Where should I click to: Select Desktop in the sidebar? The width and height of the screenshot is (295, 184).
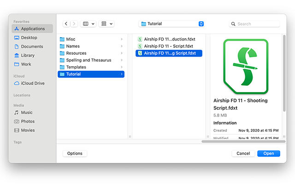(29, 38)
